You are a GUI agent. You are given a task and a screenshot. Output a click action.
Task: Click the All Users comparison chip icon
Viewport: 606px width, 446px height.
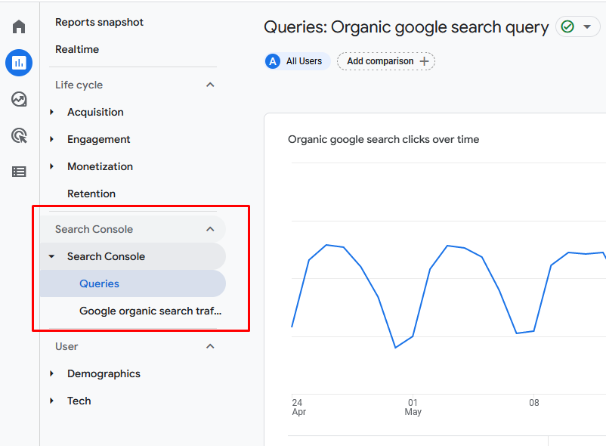point(272,61)
